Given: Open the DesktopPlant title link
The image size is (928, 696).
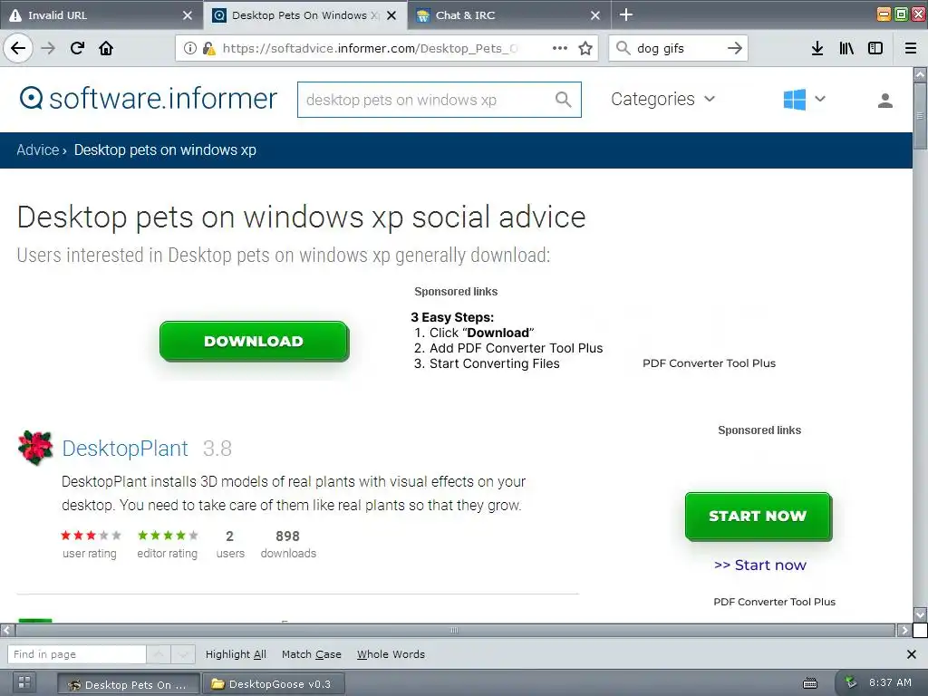Looking at the screenshot, I should point(125,448).
